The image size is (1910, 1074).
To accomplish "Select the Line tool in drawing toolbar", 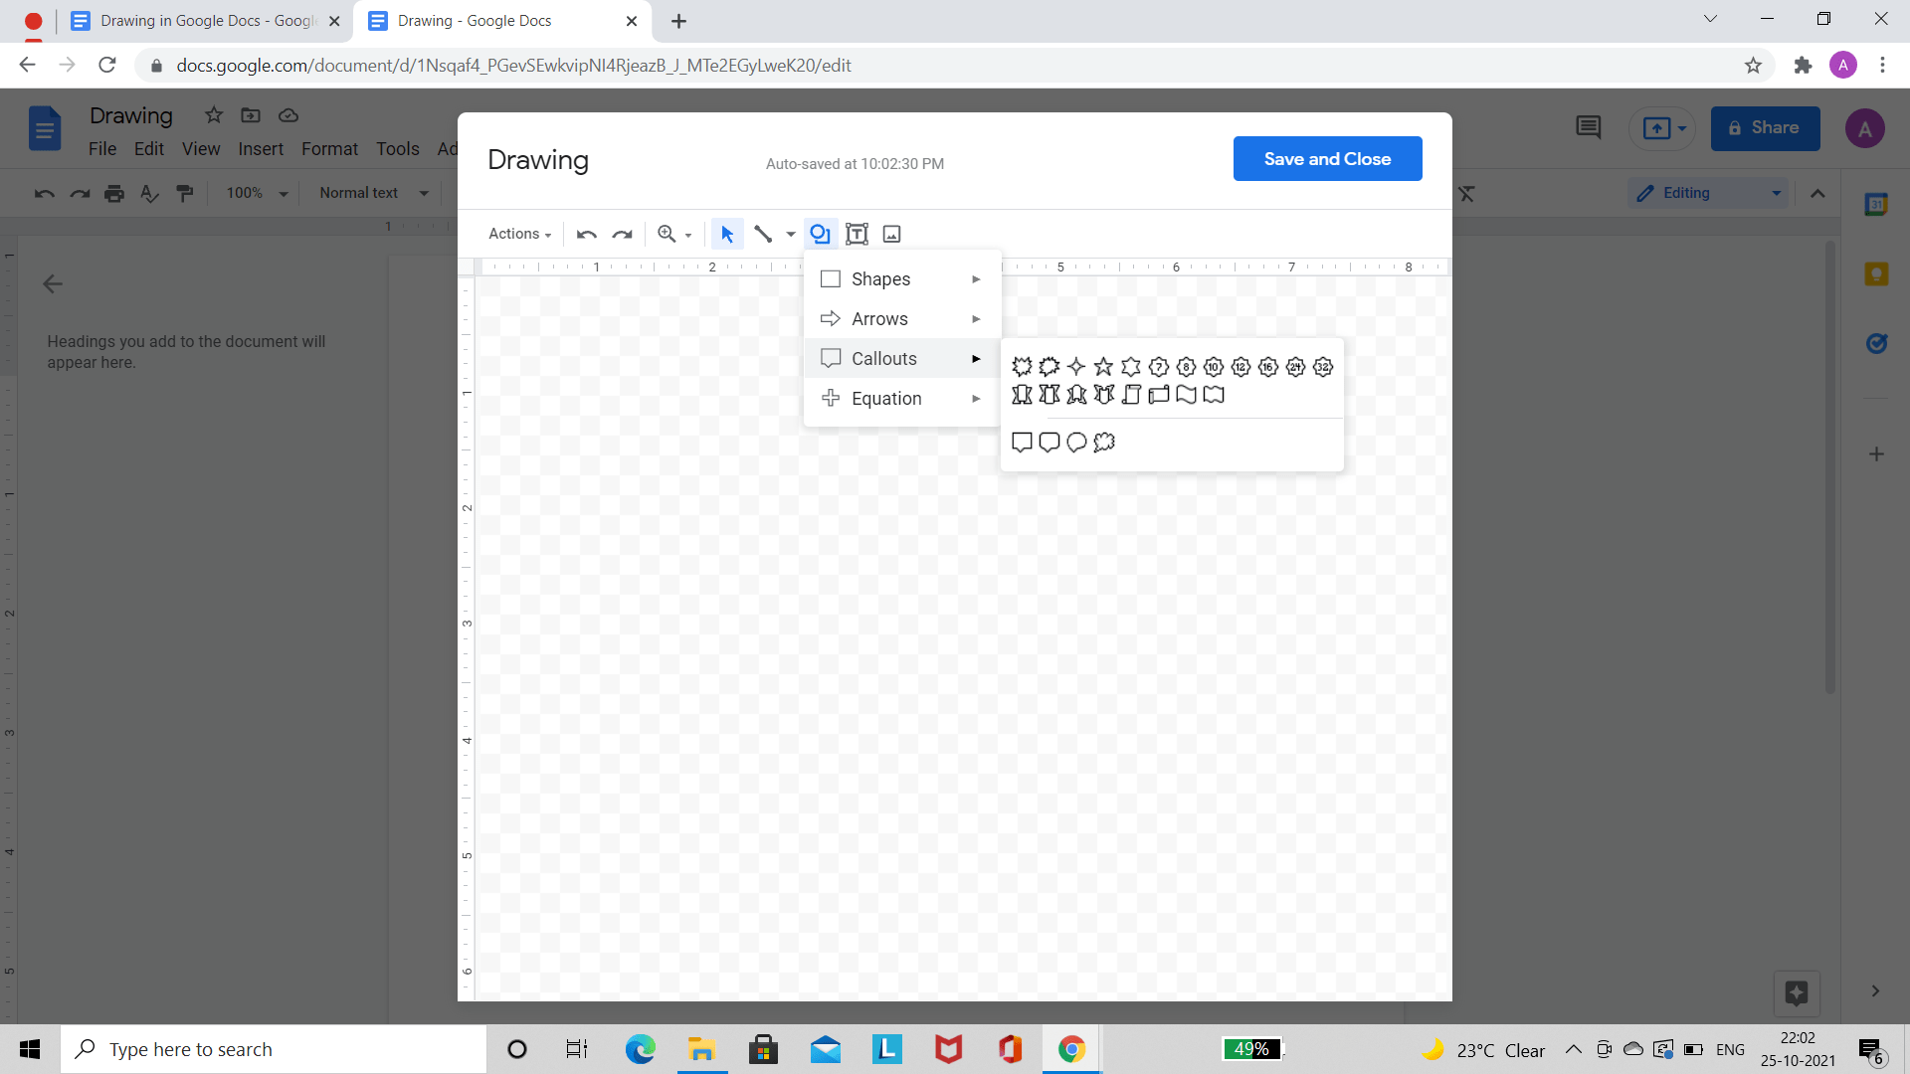I will 763,234.
